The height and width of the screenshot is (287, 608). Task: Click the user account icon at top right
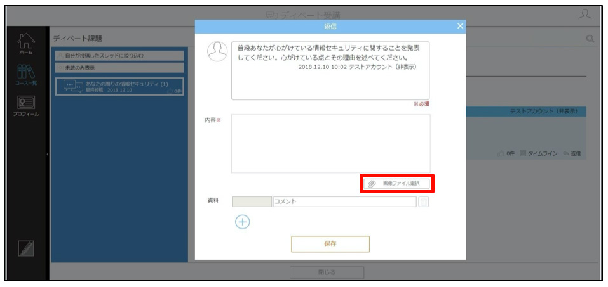click(x=584, y=15)
